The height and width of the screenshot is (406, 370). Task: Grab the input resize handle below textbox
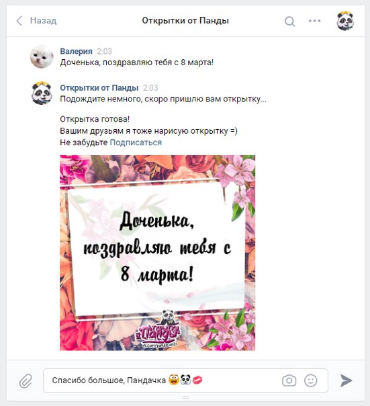185,397
